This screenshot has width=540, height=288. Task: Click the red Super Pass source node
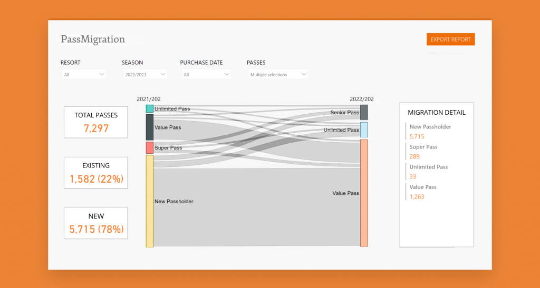(150, 147)
